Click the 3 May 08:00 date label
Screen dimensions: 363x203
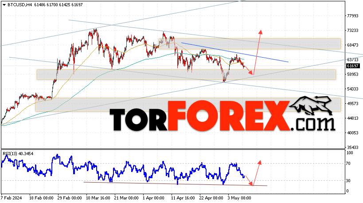pyautogui.click(x=239, y=198)
